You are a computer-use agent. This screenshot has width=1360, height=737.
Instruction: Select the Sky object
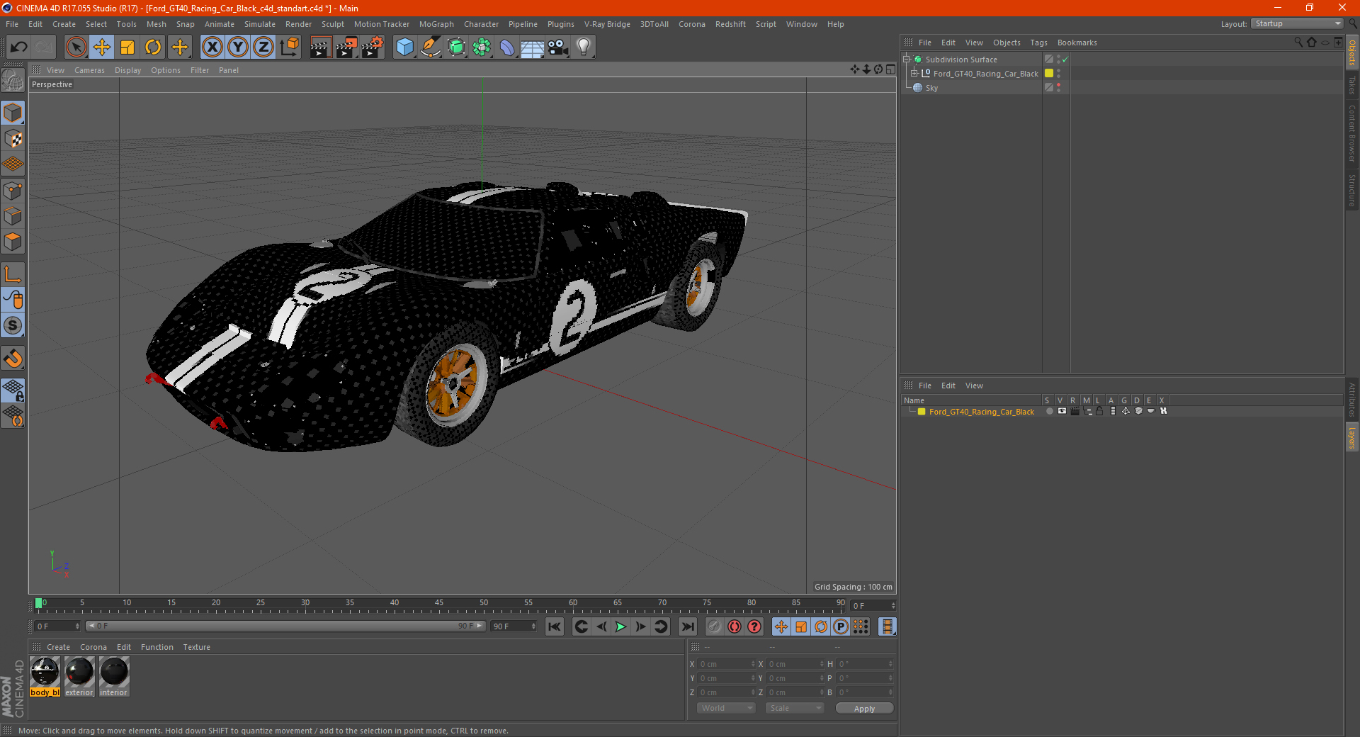tap(931, 88)
